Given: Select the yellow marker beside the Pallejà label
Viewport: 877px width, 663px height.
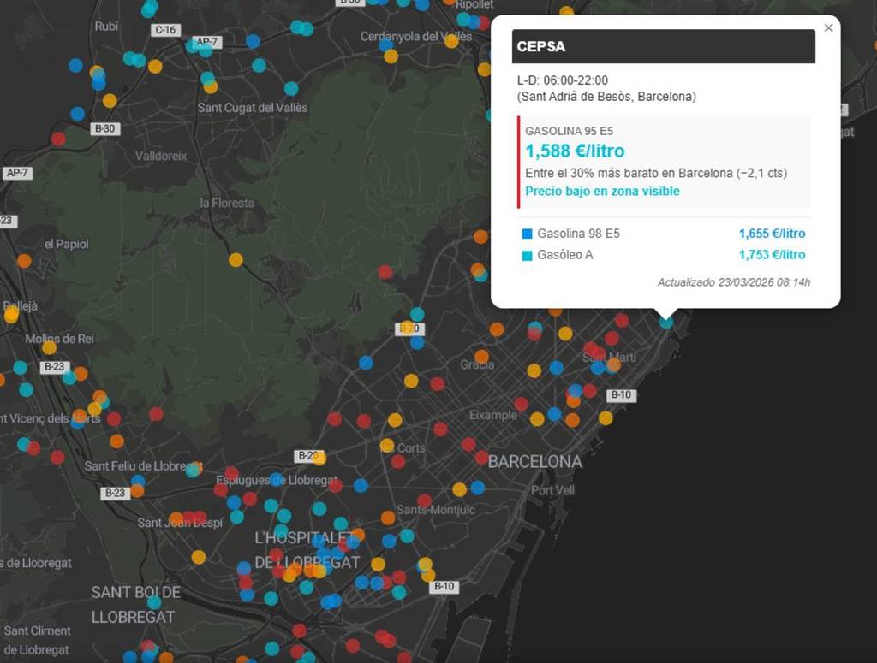Looking at the screenshot, I should [11, 316].
